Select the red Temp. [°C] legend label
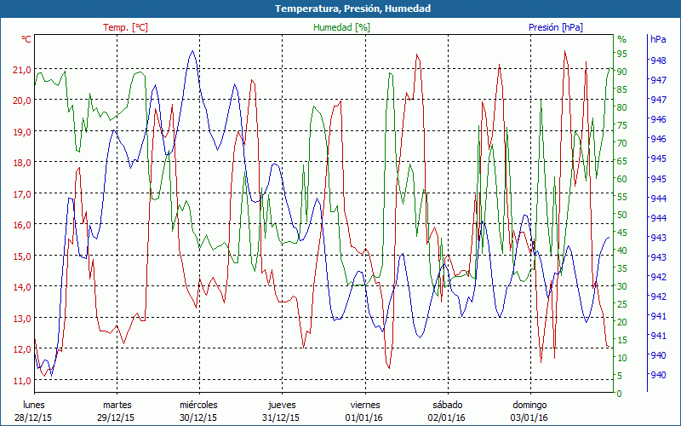Screen dimensions: 681x426 tap(125, 27)
